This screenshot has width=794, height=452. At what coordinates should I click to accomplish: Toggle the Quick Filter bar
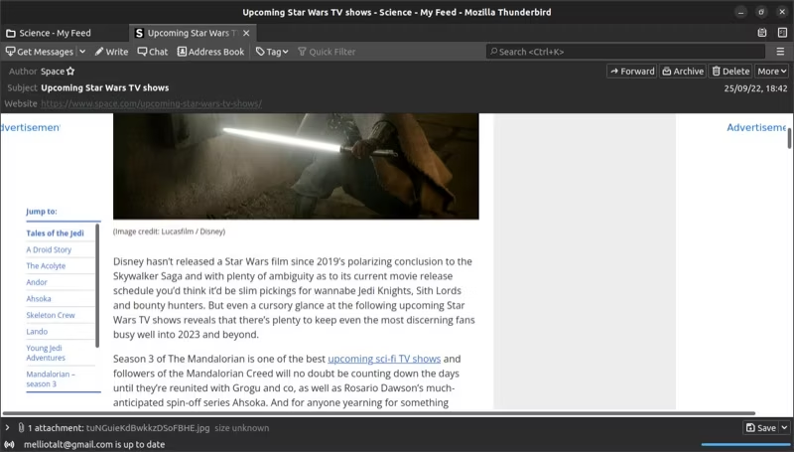(327, 52)
